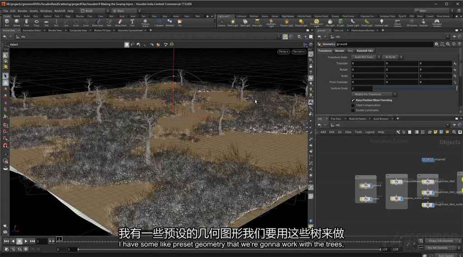Select the L-System shelf tool
Viewport: 463px width, 257px height.
pos(159,23)
